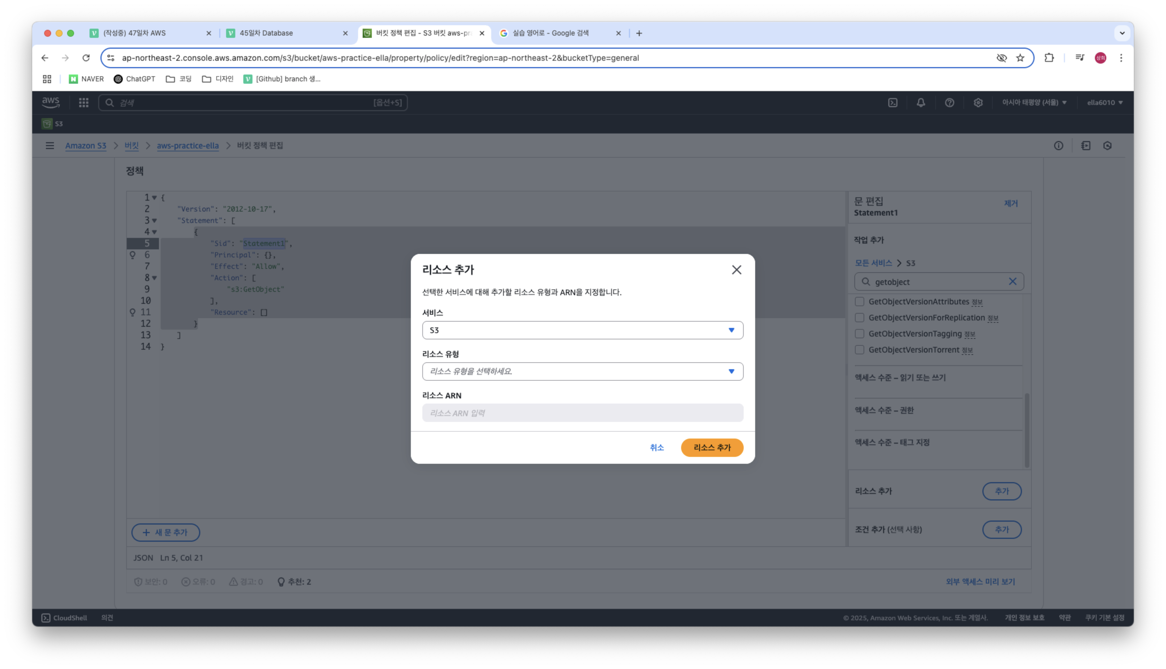Collapse code fold arrow on line 8
Image resolution: width=1166 pixels, height=669 pixels.
click(x=154, y=278)
